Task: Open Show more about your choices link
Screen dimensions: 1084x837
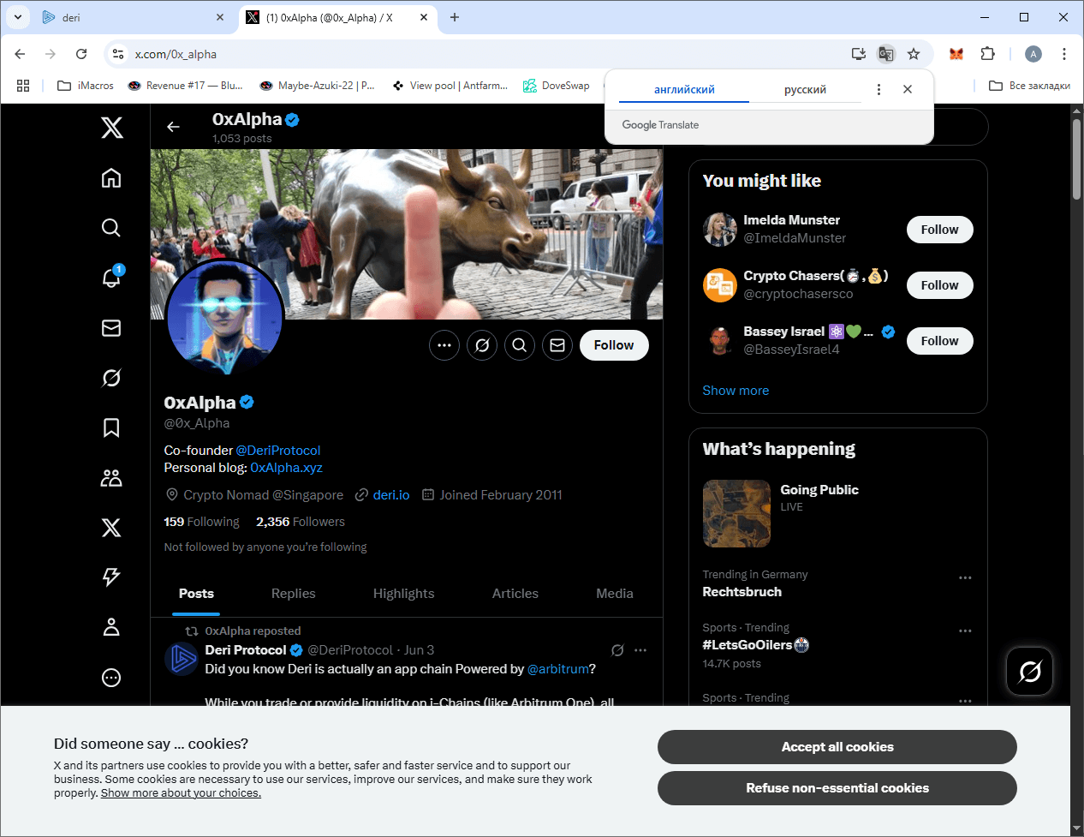Action: click(x=181, y=793)
